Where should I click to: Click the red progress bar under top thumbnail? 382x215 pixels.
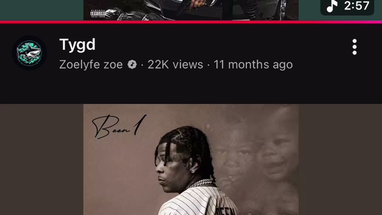pos(191,22)
